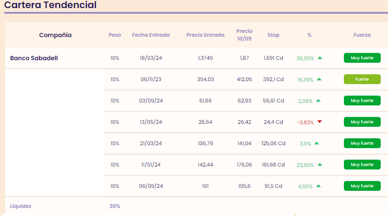Click the up arrow beside 23,60%
The width and height of the screenshot is (388, 216).
[319, 164]
